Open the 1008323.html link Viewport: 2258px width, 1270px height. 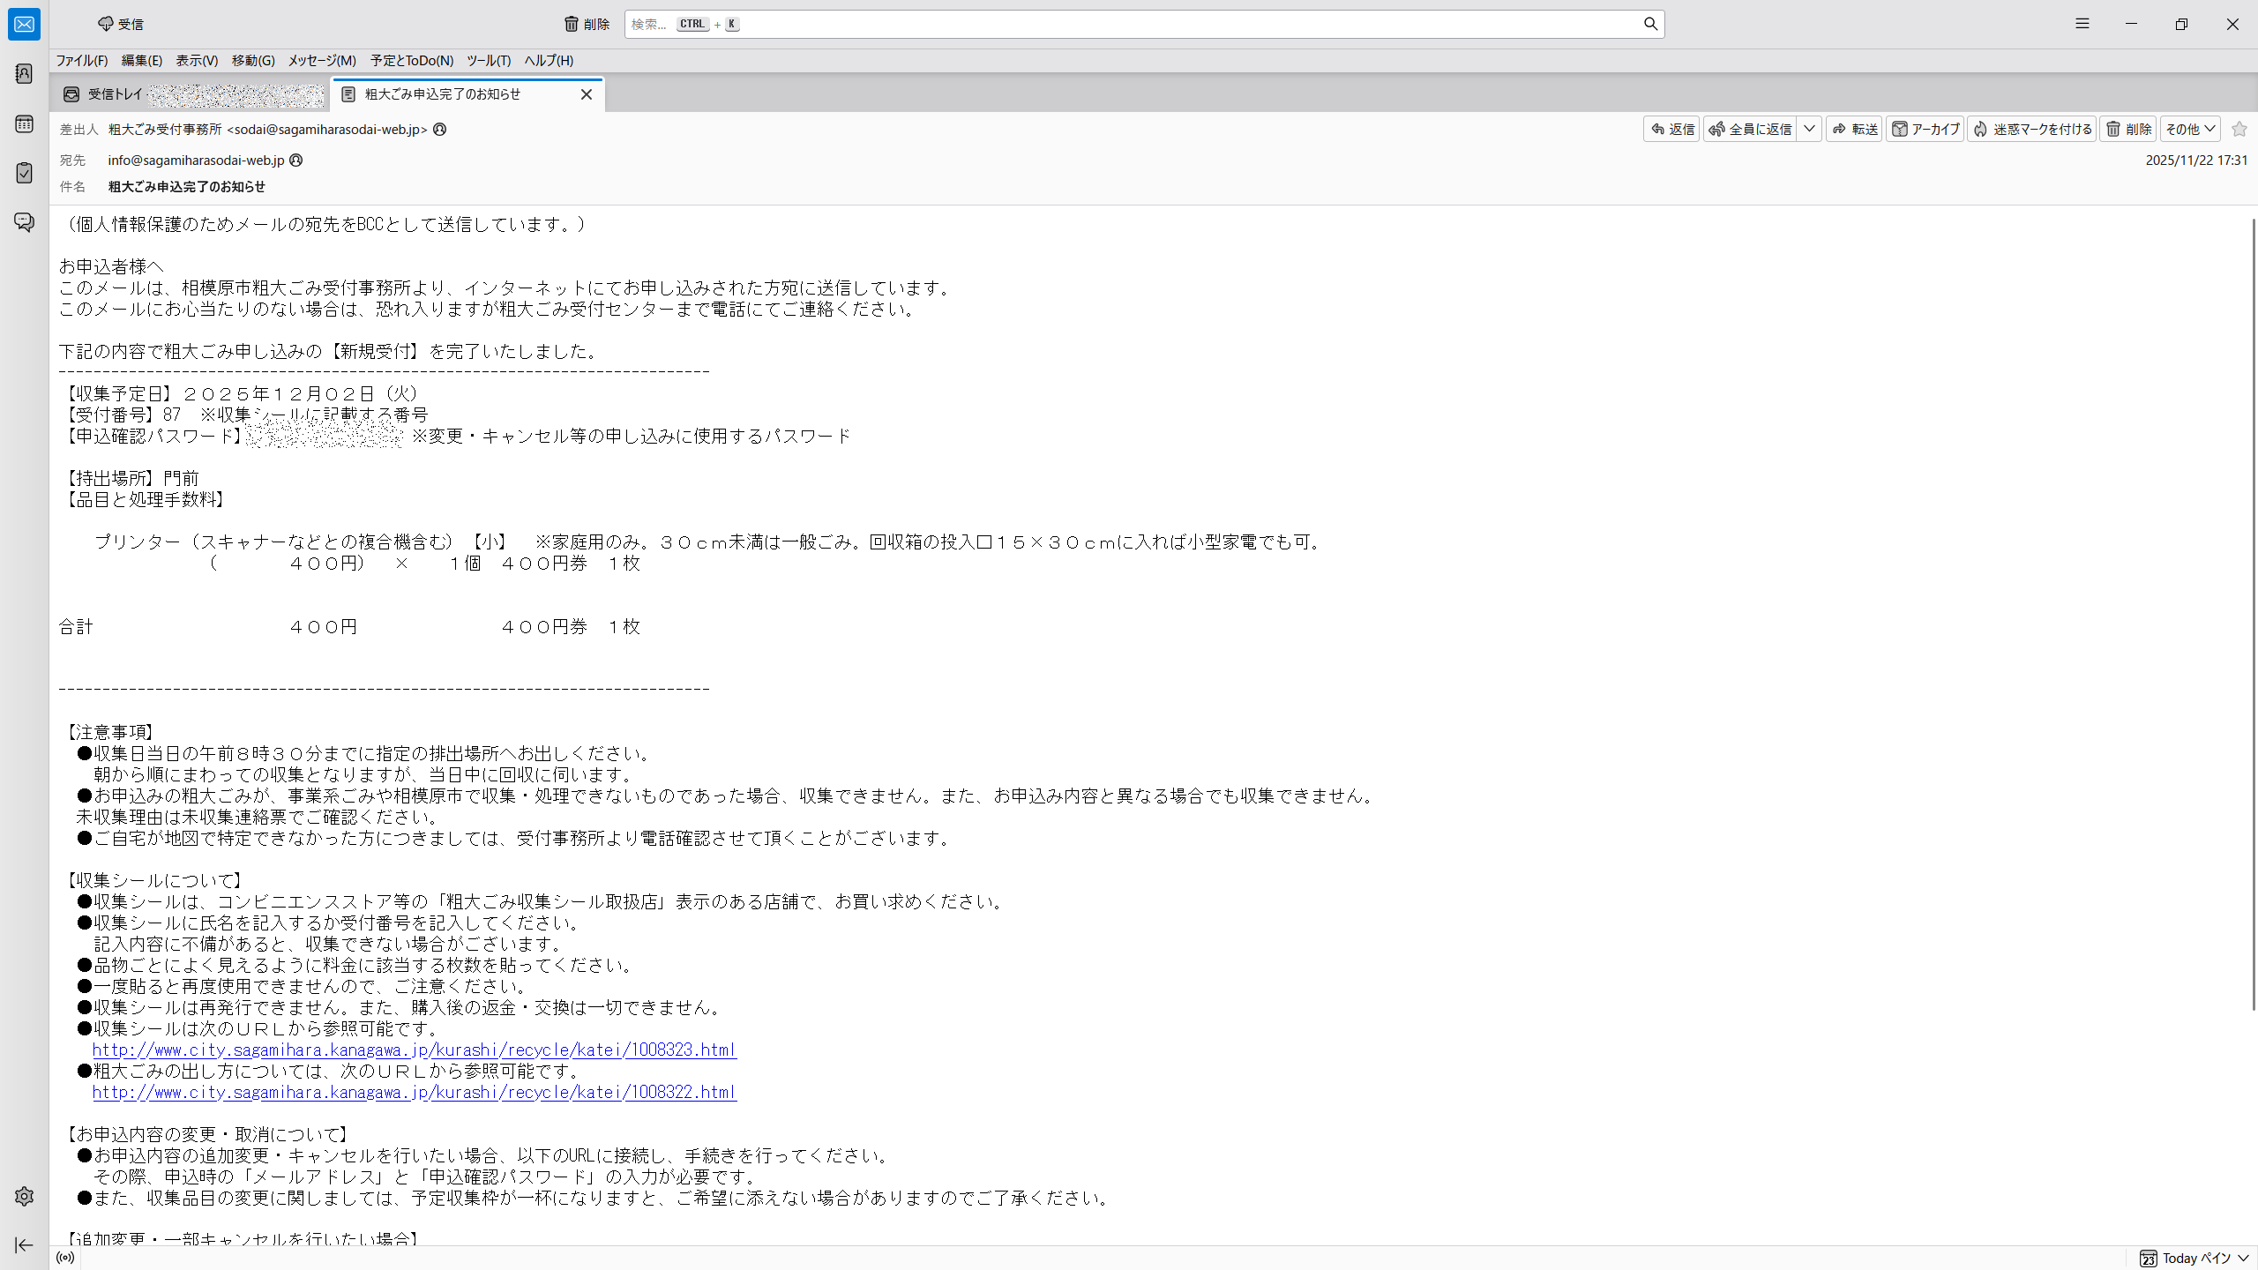[414, 1050]
